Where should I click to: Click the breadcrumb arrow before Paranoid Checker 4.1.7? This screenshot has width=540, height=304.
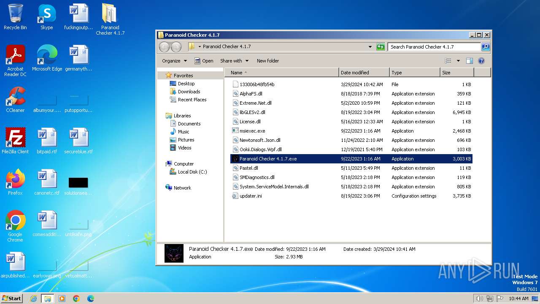pyautogui.click(x=200, y=47)
